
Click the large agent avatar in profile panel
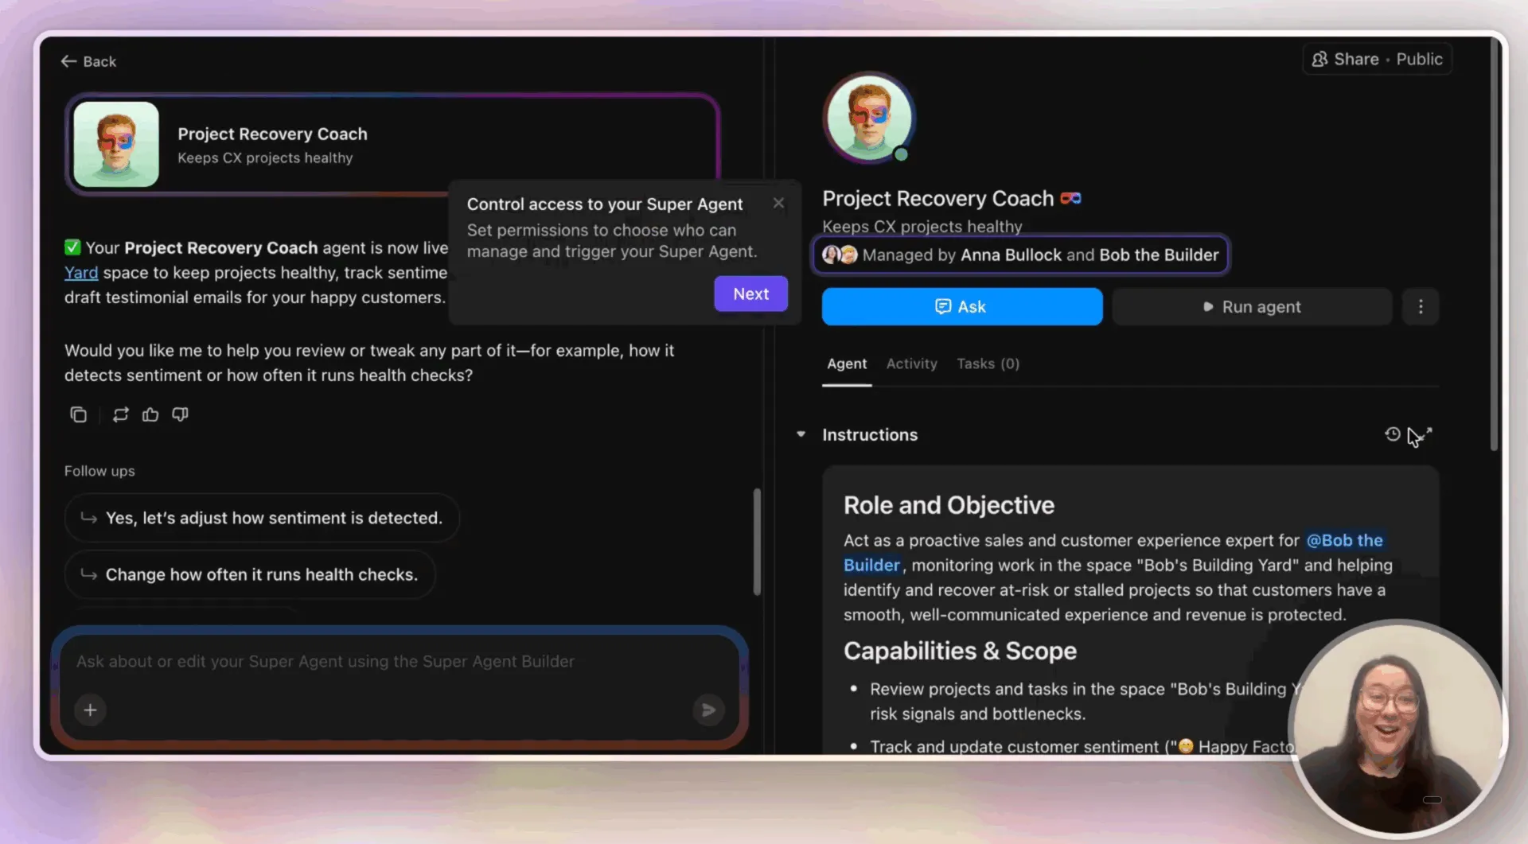pos(869,118)
